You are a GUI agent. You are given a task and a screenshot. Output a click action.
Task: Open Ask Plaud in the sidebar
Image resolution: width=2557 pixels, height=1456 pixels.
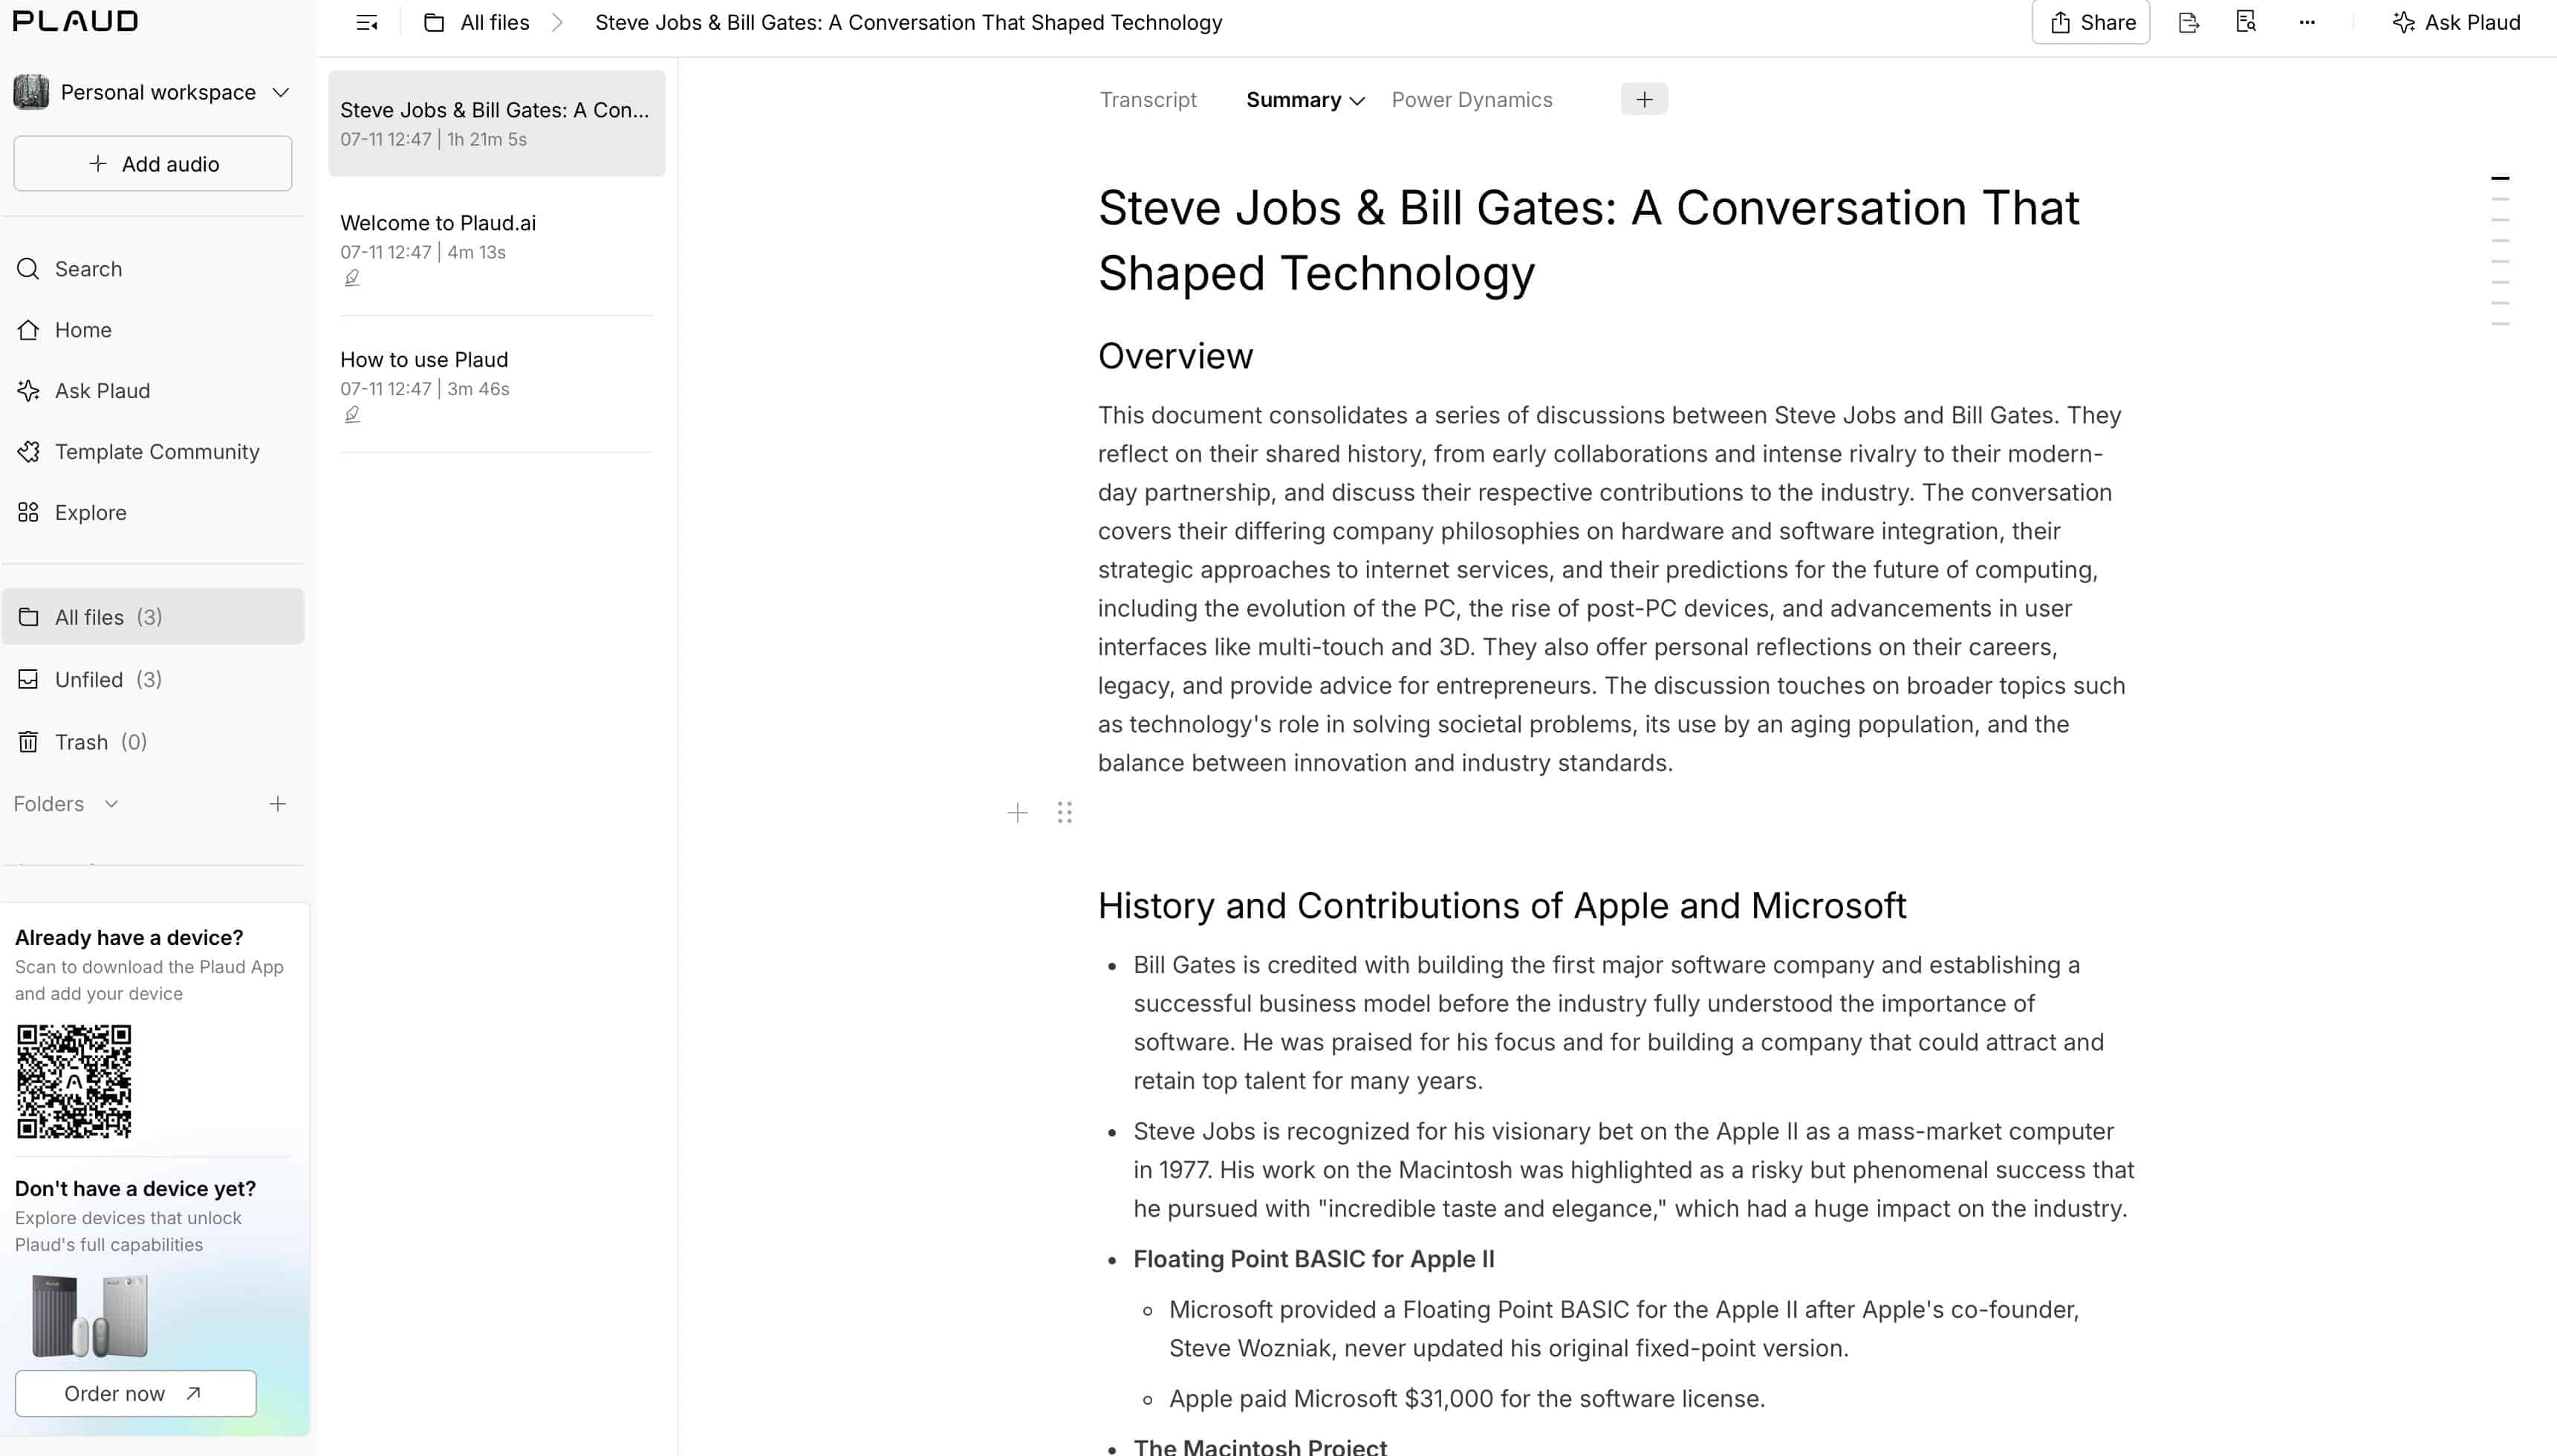tap(153, 390)
